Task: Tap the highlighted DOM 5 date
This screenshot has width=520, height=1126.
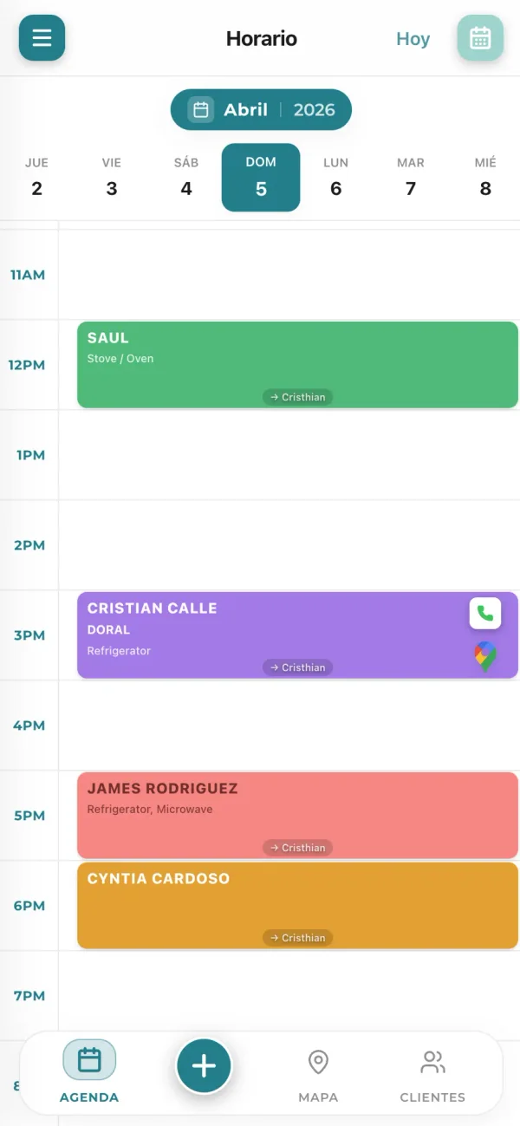Action: point(260,178)
